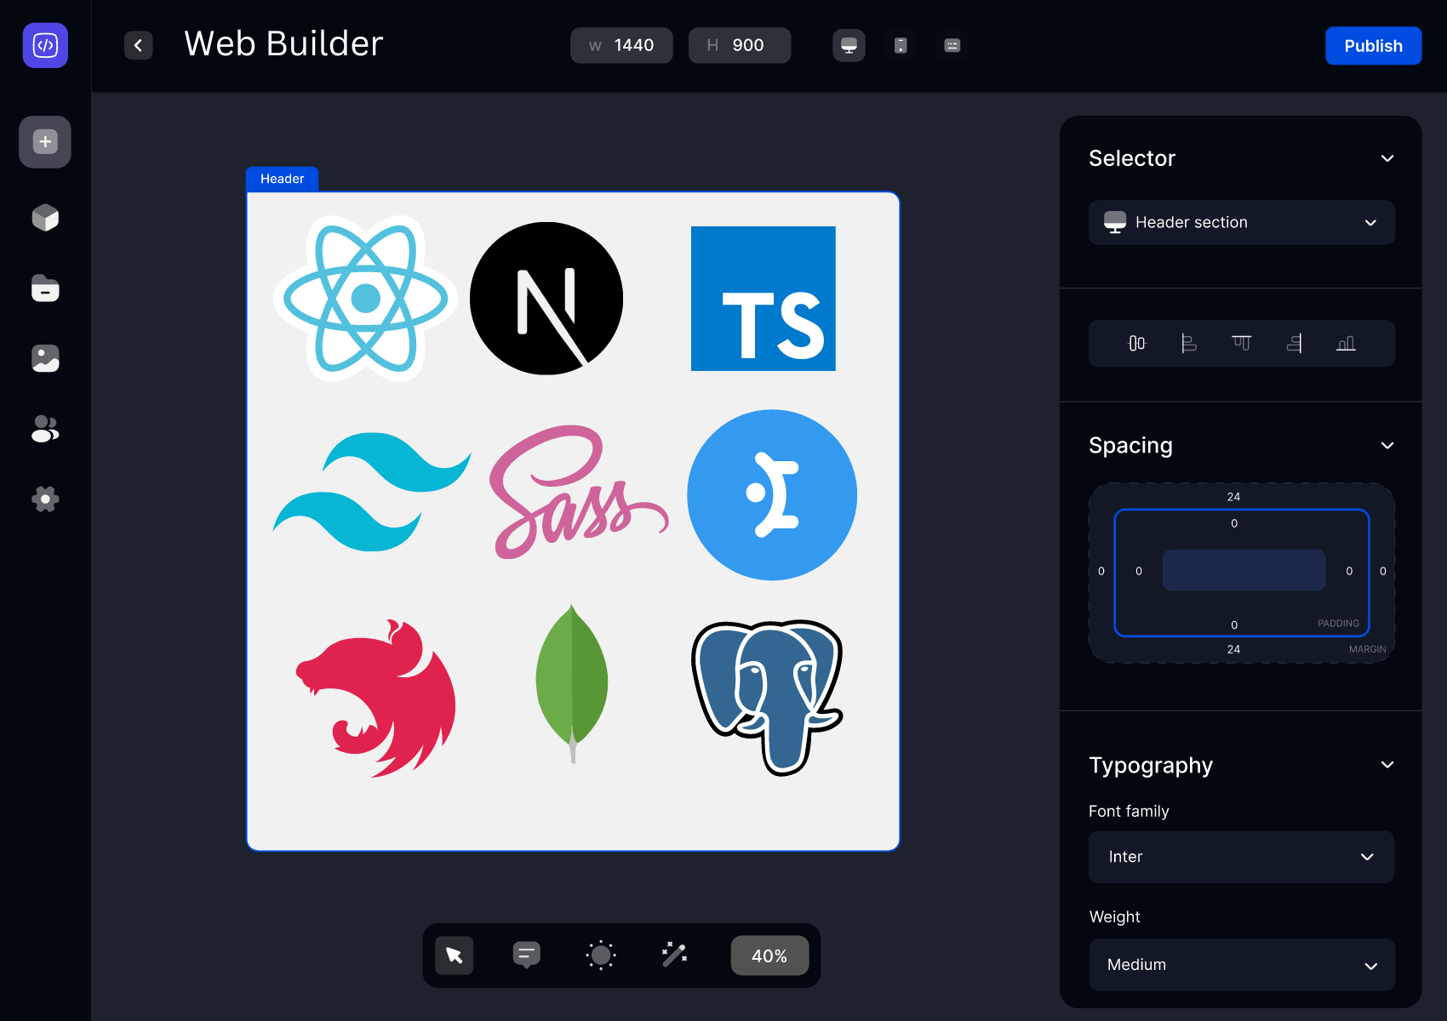Viewport: 1447px width, 1021px height.
Task: Select the cursor pointer tool
Action: pos(454,955)
